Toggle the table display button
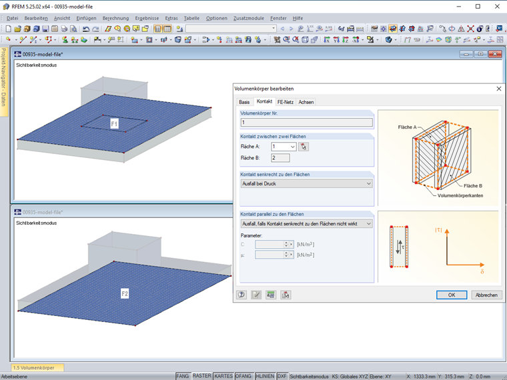The image size is (507, 380). coord(167,29)
